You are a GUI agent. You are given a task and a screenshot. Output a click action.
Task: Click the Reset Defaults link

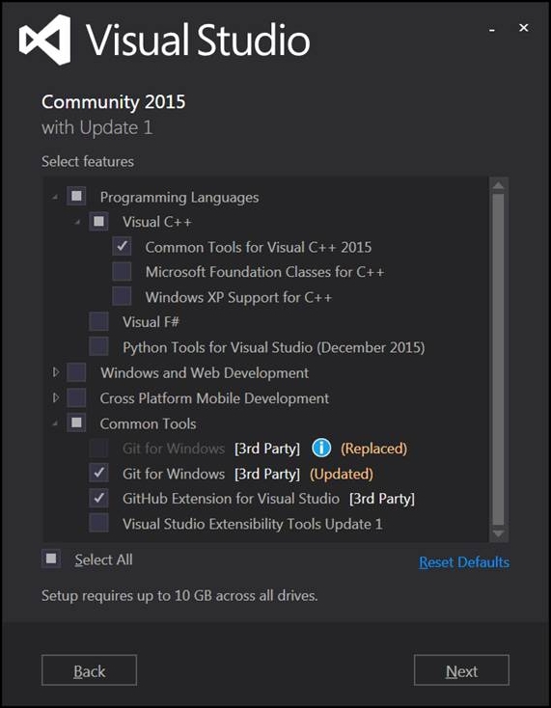[x=464, y=562]
